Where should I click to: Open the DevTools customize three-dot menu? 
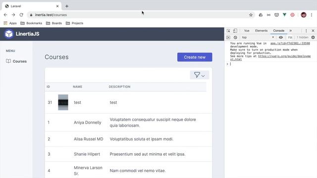click(306, 31)
